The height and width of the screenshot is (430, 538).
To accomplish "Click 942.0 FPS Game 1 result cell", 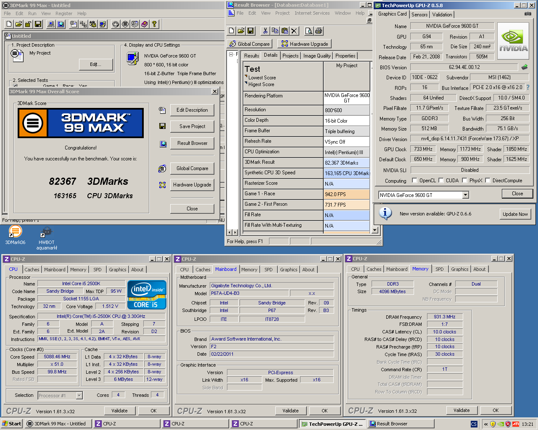I will pos(347,194).
